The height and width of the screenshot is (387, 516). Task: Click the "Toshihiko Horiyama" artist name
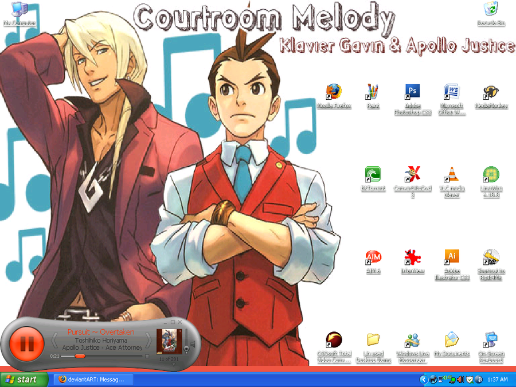(x=101, y=341)
